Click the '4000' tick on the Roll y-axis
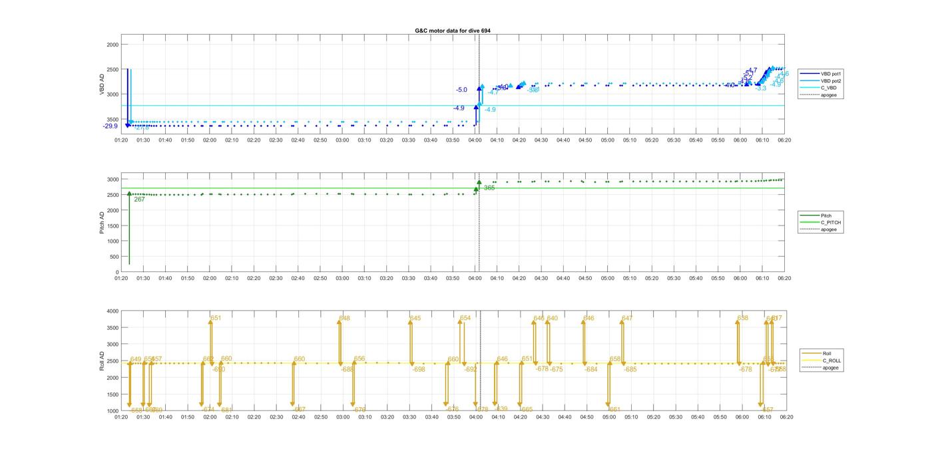Viewport: 932px width, 461px height. click(x=113, y=311)
